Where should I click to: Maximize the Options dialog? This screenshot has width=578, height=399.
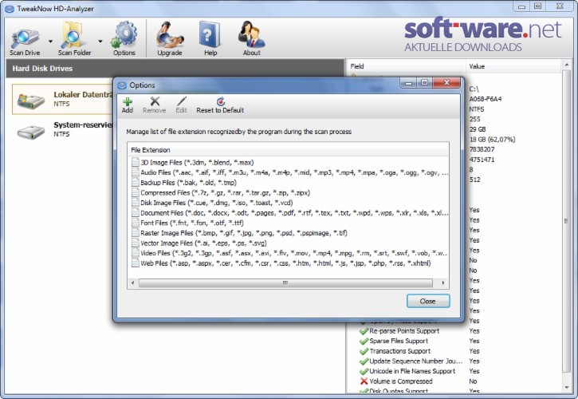point(424,83)
